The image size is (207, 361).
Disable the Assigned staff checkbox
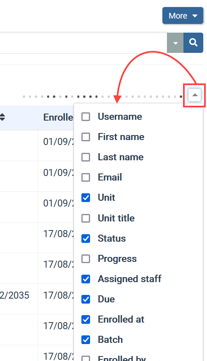[86, 279]
